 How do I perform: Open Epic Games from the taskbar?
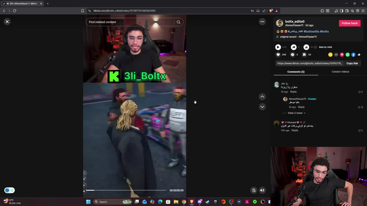[x=215, y=202]
